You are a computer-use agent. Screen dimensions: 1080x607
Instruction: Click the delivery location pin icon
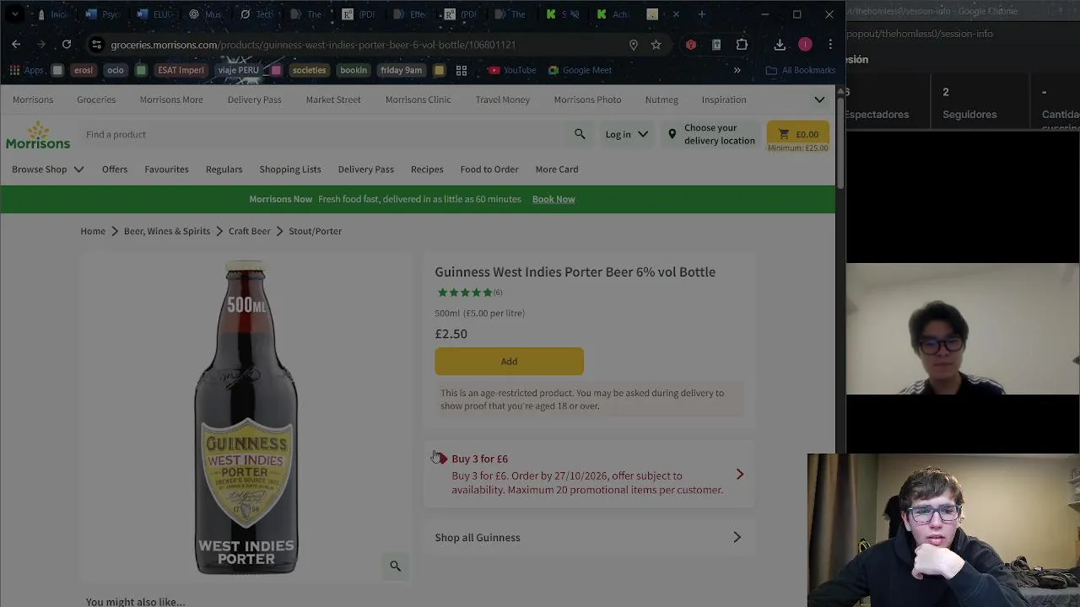[x=672, y=134]
